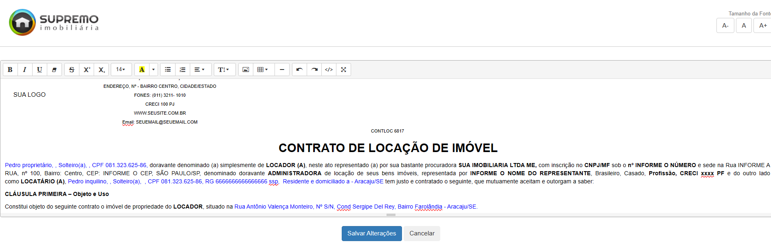Open the line height dropdown

click(x=224, y=70)
